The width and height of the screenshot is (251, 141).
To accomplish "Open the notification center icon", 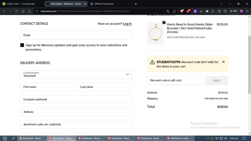I will (x=244, y=138).
